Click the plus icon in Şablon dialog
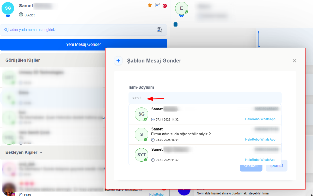Screen dimensions: 313x196 point(118,61)
